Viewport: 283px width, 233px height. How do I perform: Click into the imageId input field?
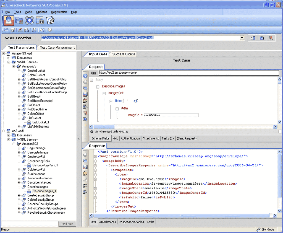click(171, 115)
